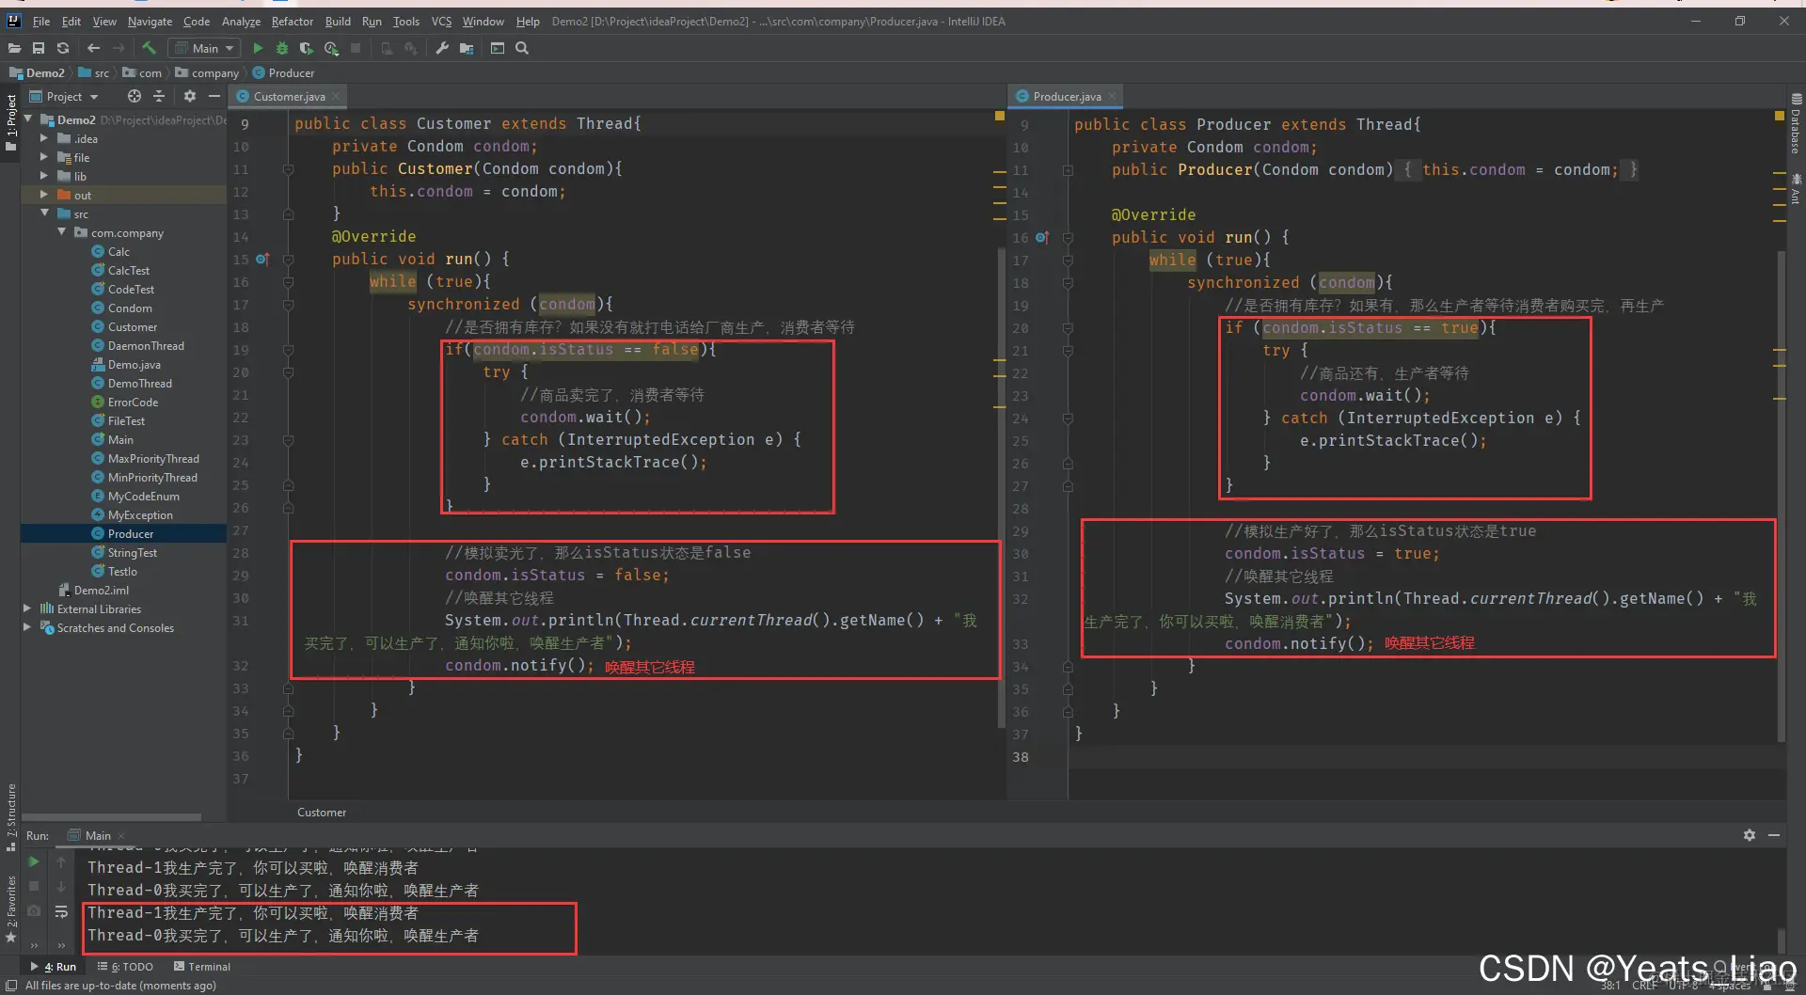Click the Open folder toolbar icon

pos(14,48)
